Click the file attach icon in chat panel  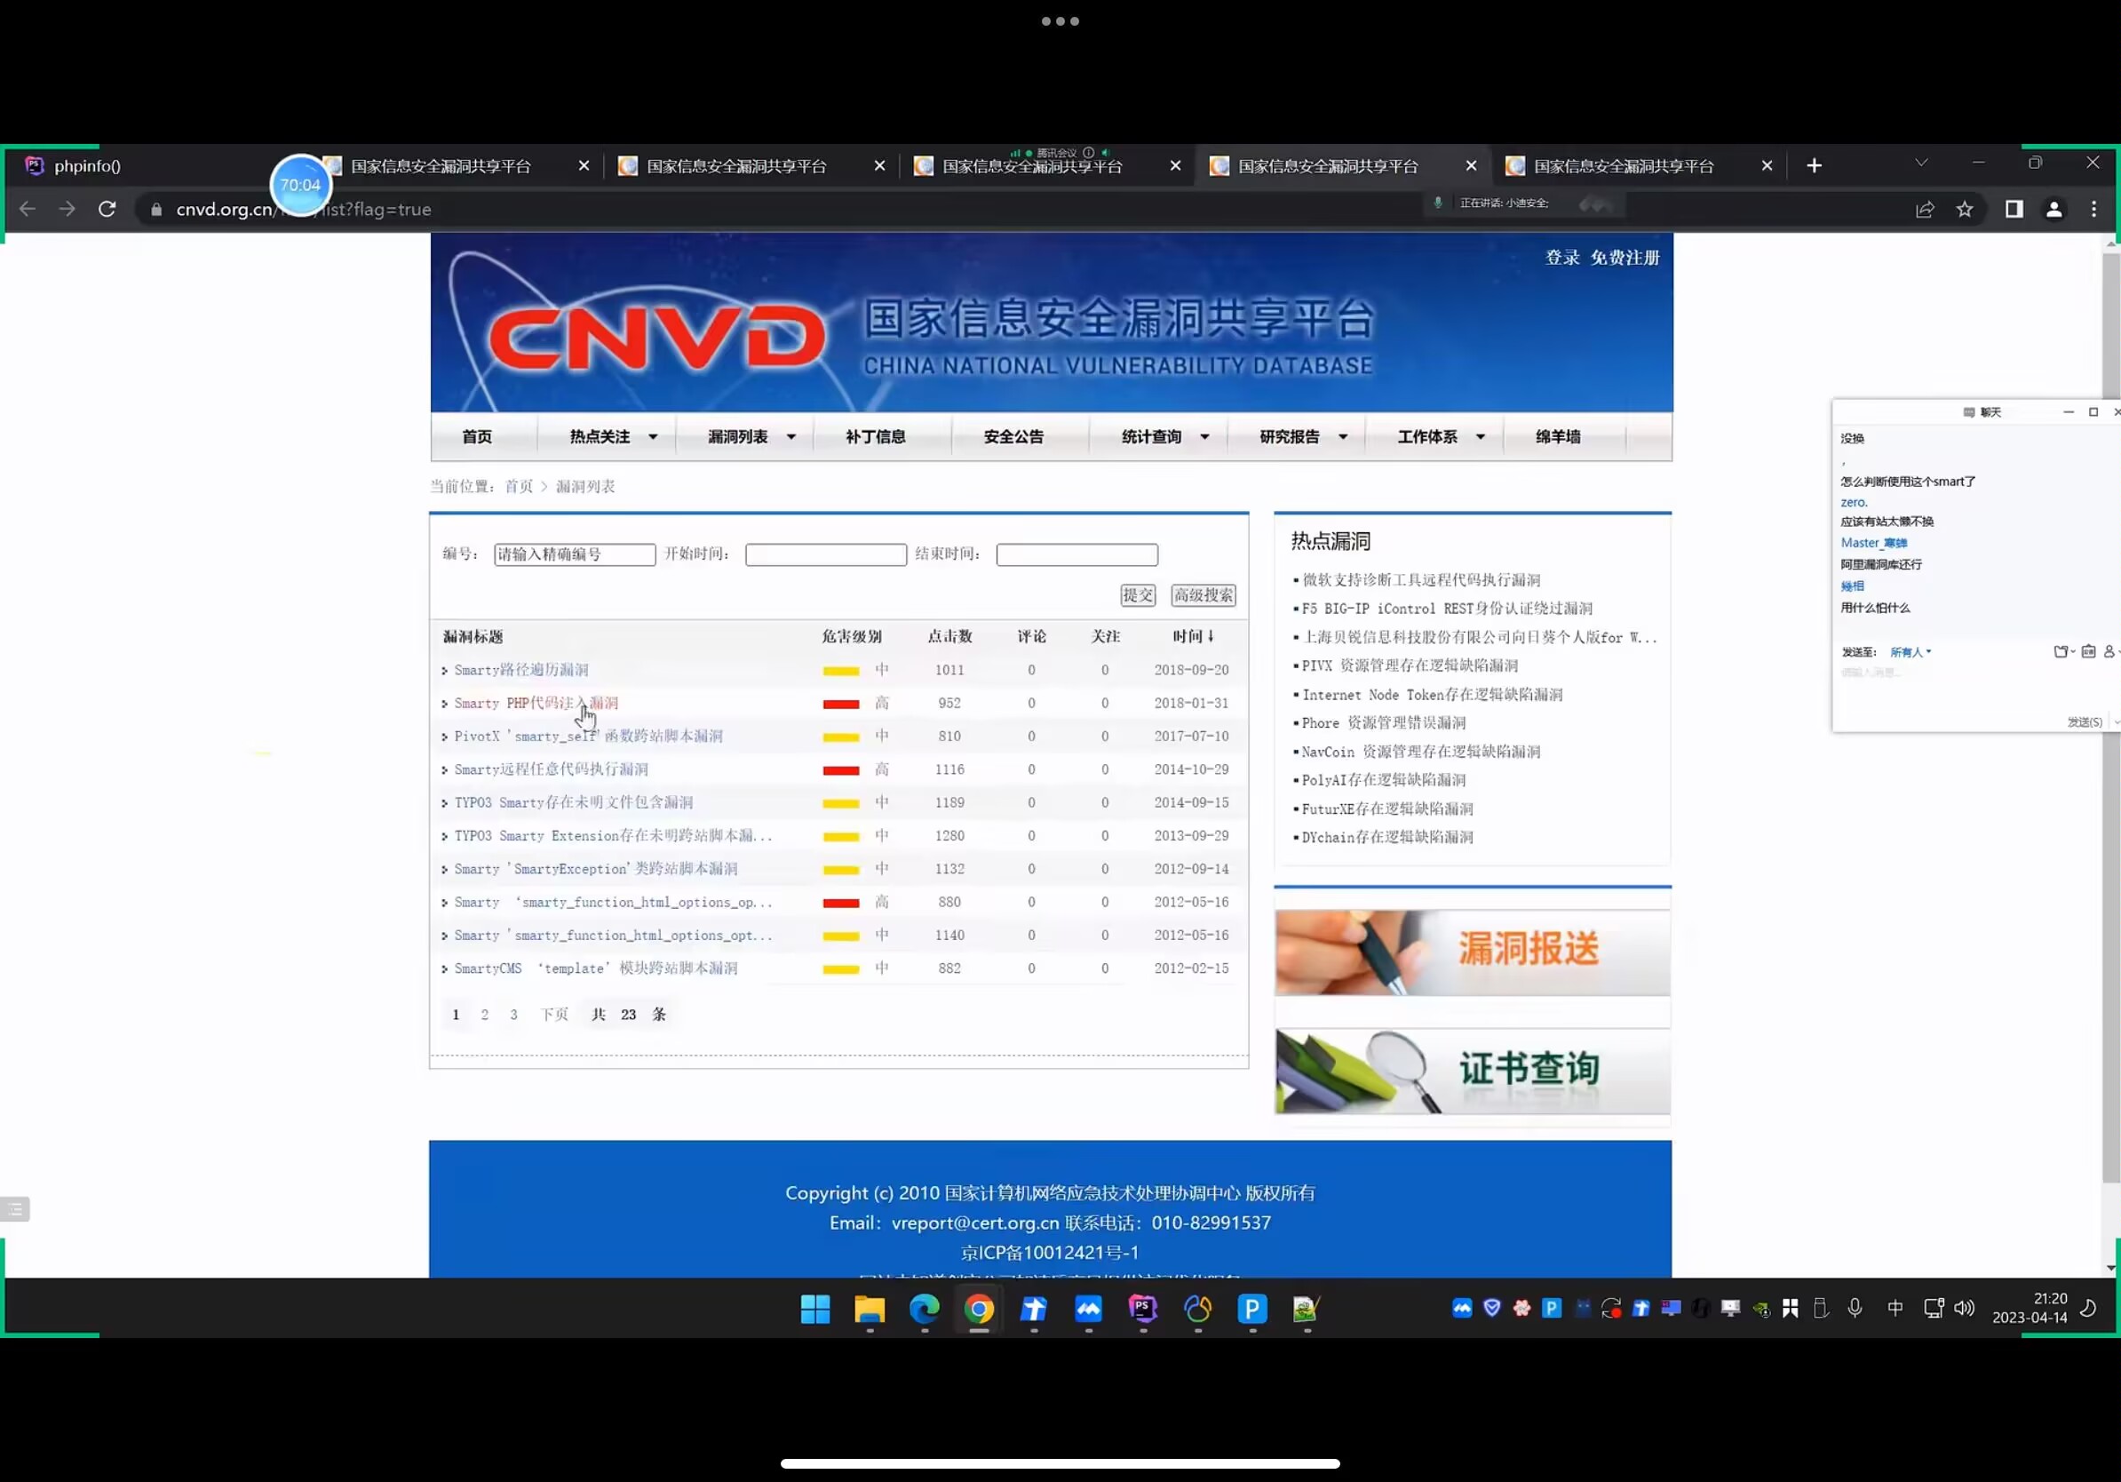(2061, 651)
